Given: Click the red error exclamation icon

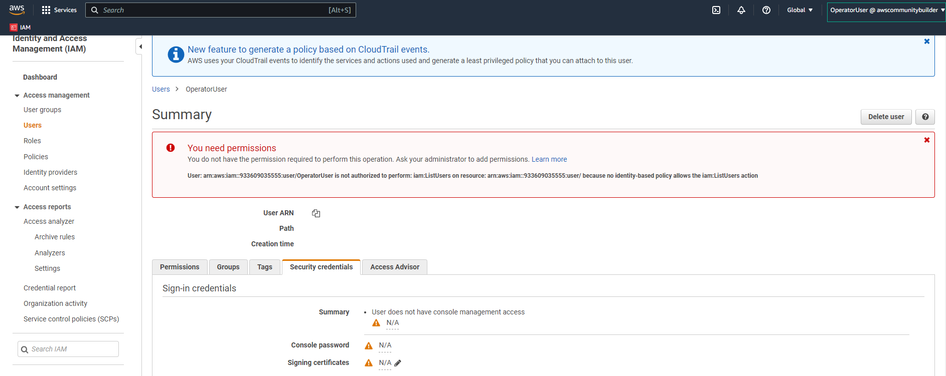Looking at the screenshot, I should pos(171,148).
